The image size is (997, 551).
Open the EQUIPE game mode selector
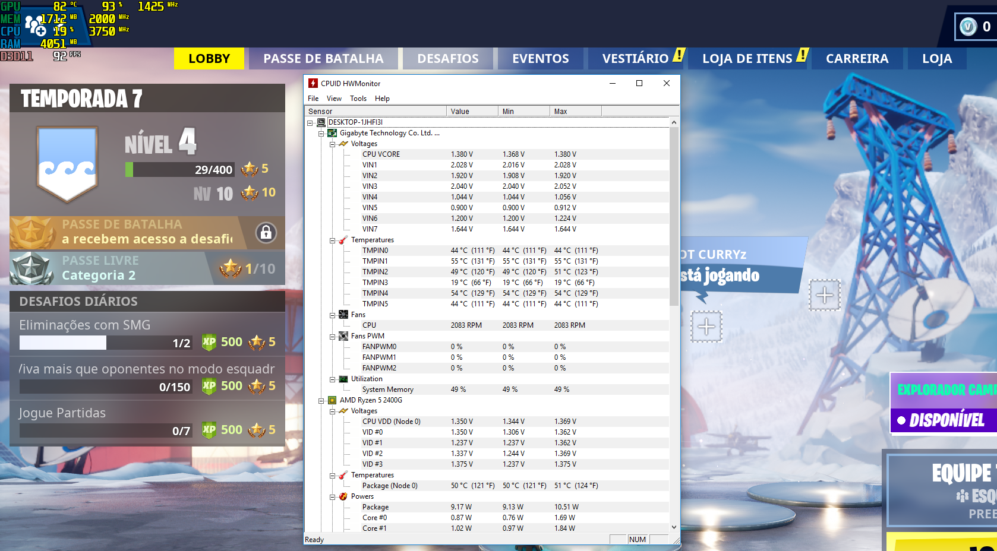click(x=942, y=490)
